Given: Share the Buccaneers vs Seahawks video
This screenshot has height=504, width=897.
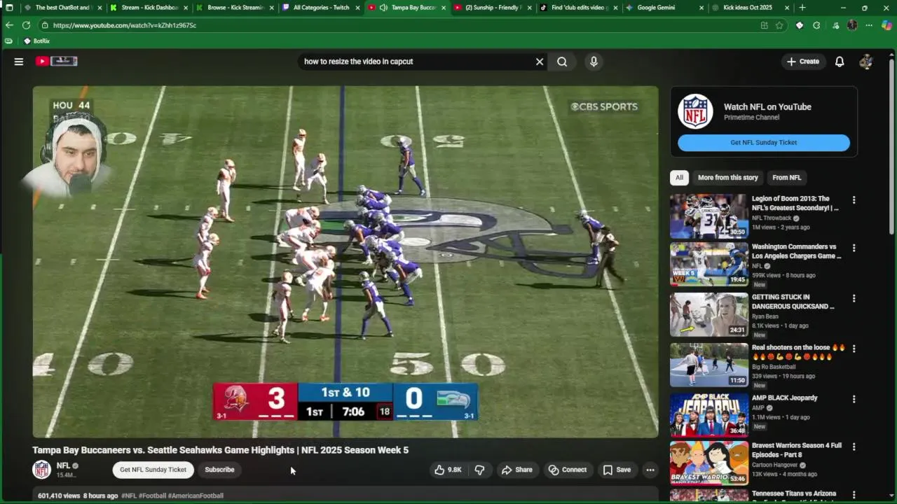Looking at the screenshot, I should (x=517, y=470).
